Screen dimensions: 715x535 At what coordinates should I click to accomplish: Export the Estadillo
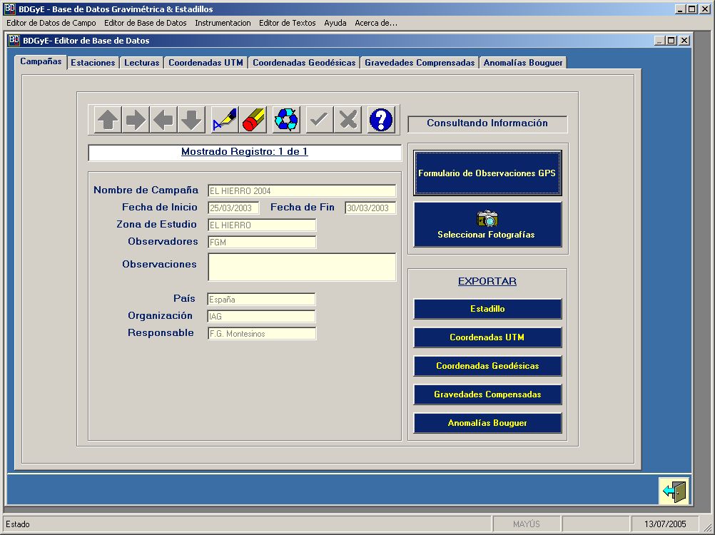(x=487, y=309)
